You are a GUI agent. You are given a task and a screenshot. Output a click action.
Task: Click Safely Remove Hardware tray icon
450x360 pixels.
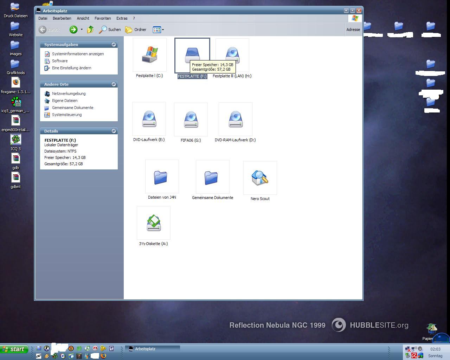pos(408,355)
